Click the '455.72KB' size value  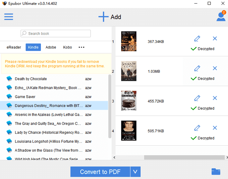(156, 101)
